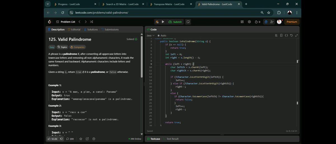The image size is (336, 144).
Task: Switch to Search a 2D Matrix tab
Action: coord(123,4)
